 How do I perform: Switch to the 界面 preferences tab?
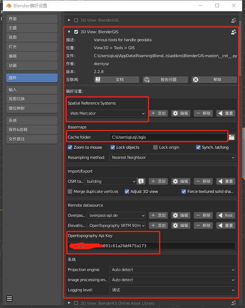(x=32, y=19)
